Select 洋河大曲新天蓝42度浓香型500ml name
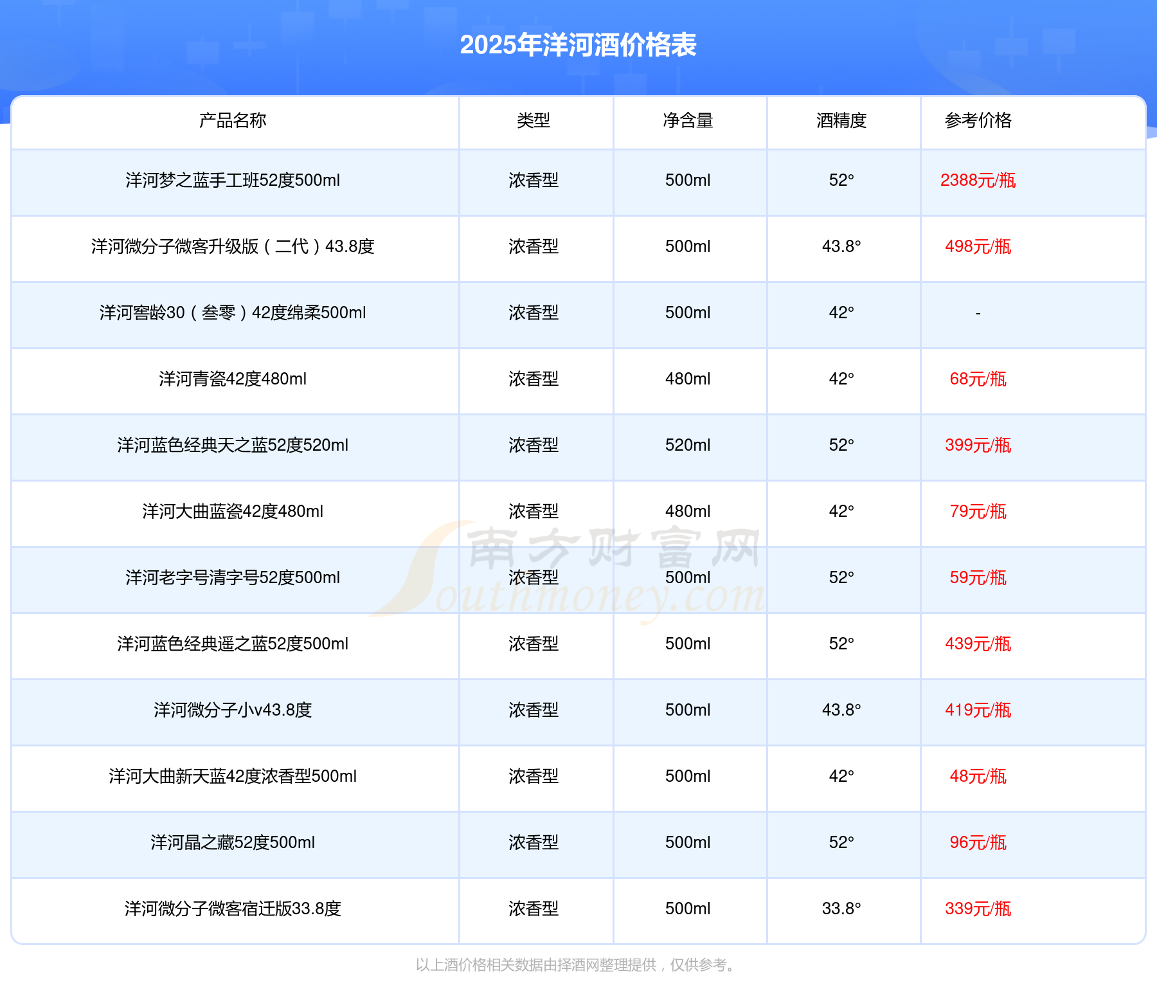Viewport: 1157px width, 1003px height. pyautogui.click(x=233, y=777)
